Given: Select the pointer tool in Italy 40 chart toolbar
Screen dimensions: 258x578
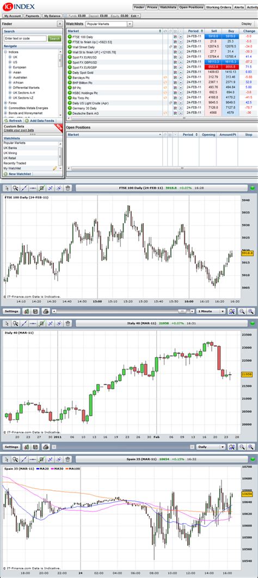Looking at the screenshot, I should [7, 323].
